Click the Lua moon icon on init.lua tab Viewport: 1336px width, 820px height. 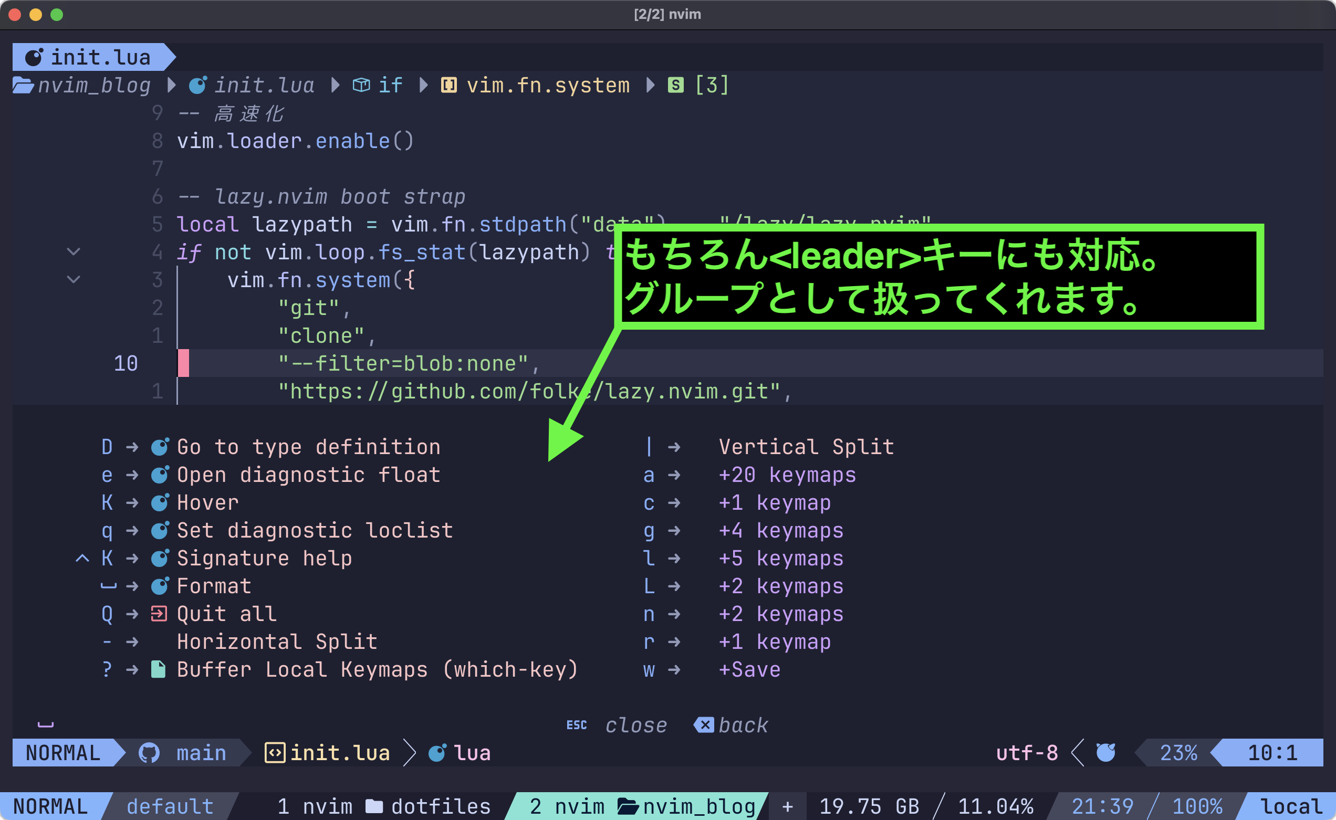point(34,57)
